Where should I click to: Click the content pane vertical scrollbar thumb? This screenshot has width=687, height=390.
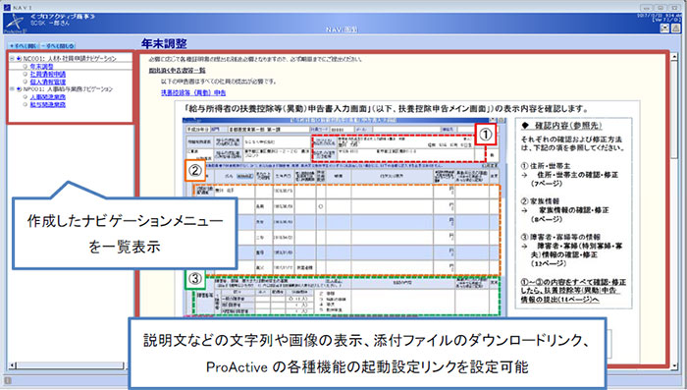tap(675, 111)
